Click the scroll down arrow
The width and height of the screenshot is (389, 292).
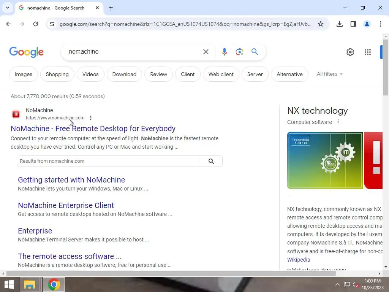pyautogui.click(x=386, y=267)
